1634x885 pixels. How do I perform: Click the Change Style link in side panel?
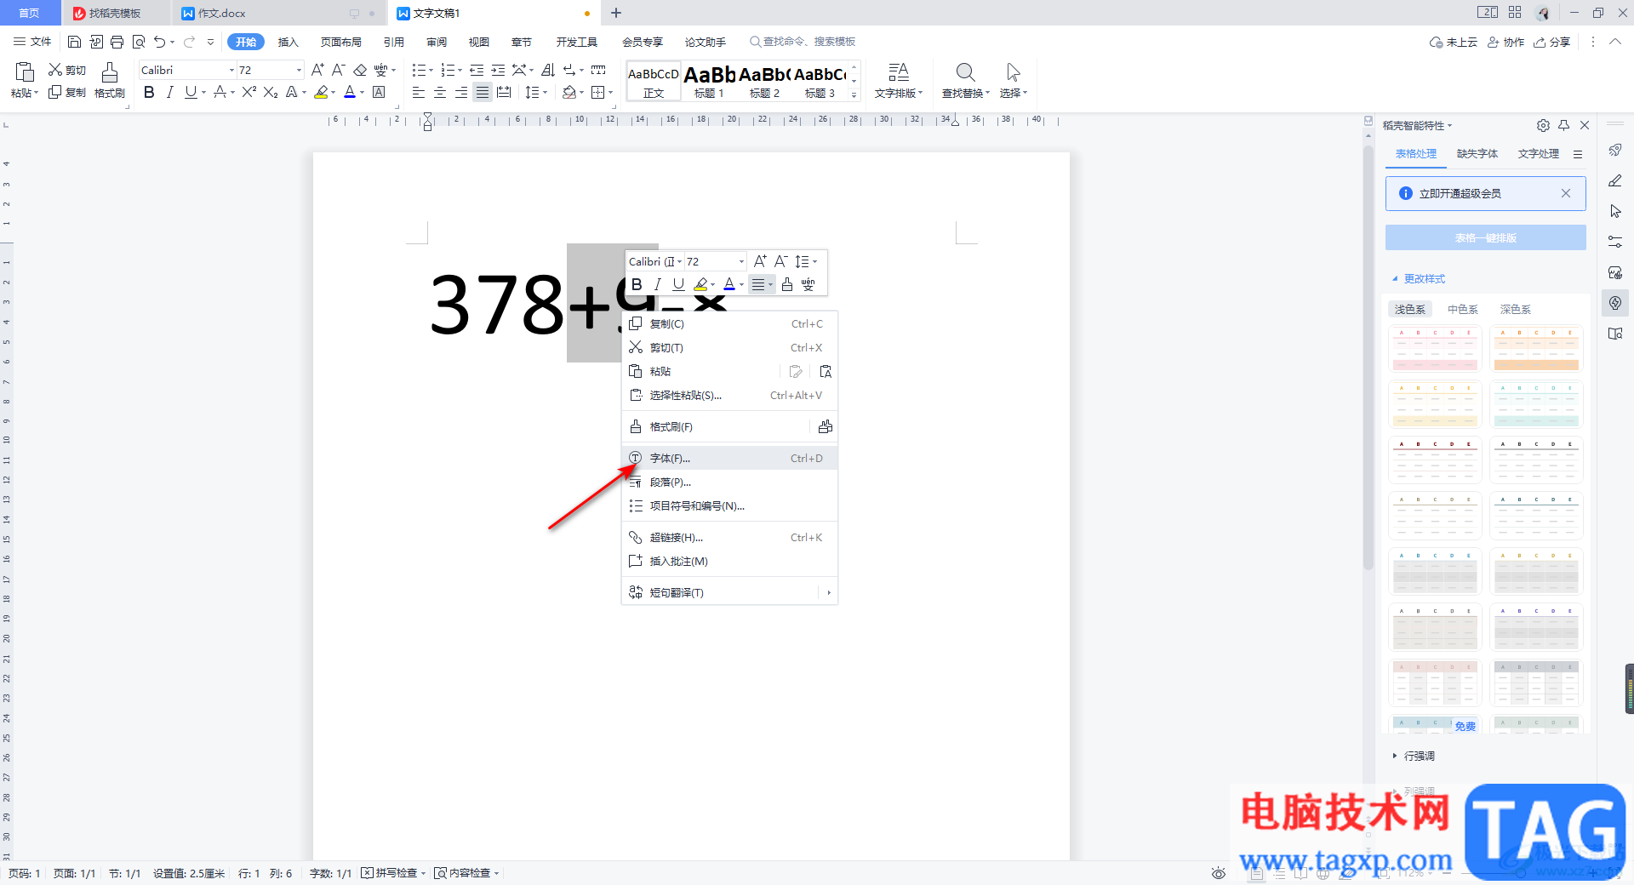coord(1424,278)
